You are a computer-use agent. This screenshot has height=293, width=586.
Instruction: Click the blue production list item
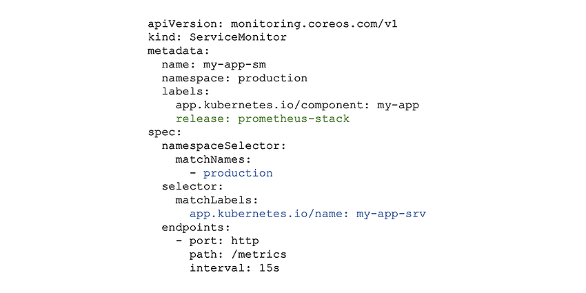point(238,174)
